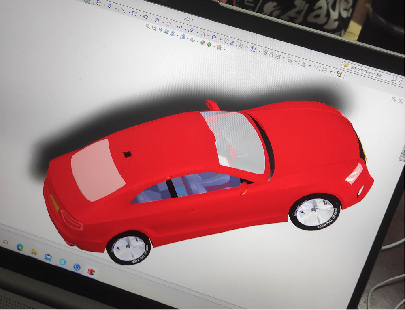Open File Explorer from the taskbar
This screenshot has width=405, height=310.
[x=34, y=252]
